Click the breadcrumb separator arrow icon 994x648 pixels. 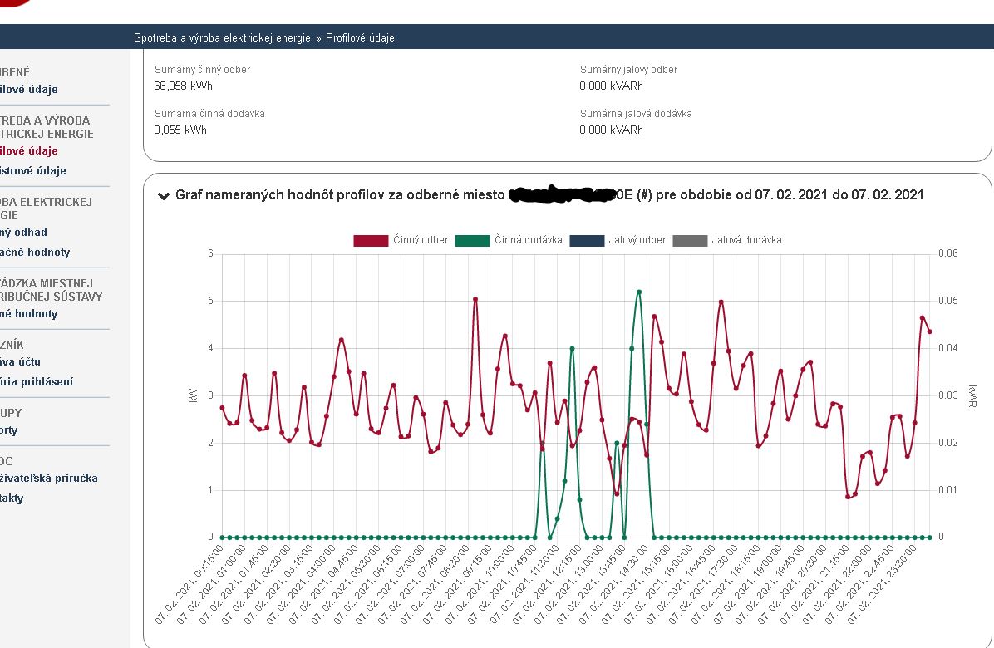coord(318,38)
